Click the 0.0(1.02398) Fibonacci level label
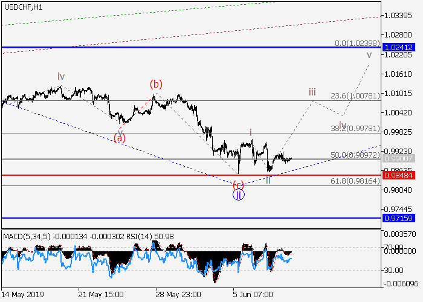This screenshot has width=423, height=302. point(357,43)
